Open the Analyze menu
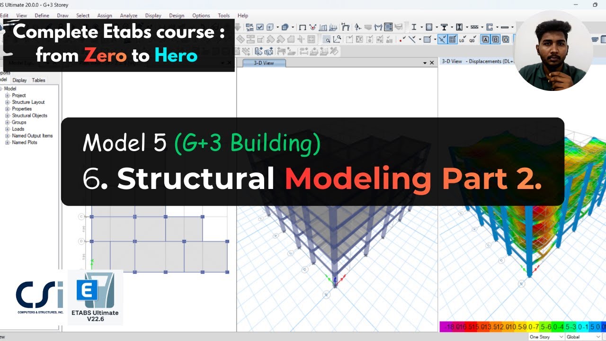Image resolution: width=606 pixels, height=341 pixels. pyautogui.click(x=129, y=16)
